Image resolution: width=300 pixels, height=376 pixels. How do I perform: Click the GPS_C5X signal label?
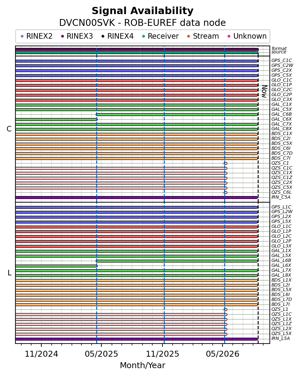(282, 75)
